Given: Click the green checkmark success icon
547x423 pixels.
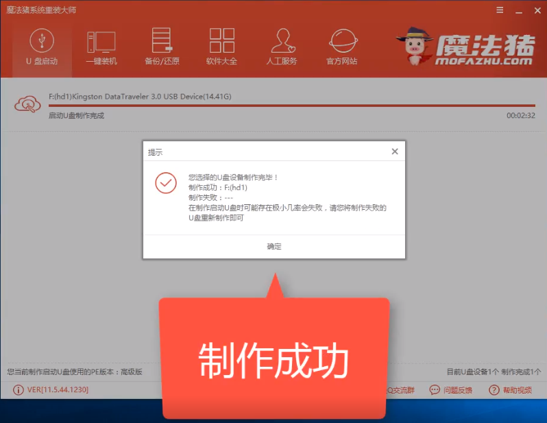Looking at the screenshot, I should pyautogui.click(x=165, y=183).
